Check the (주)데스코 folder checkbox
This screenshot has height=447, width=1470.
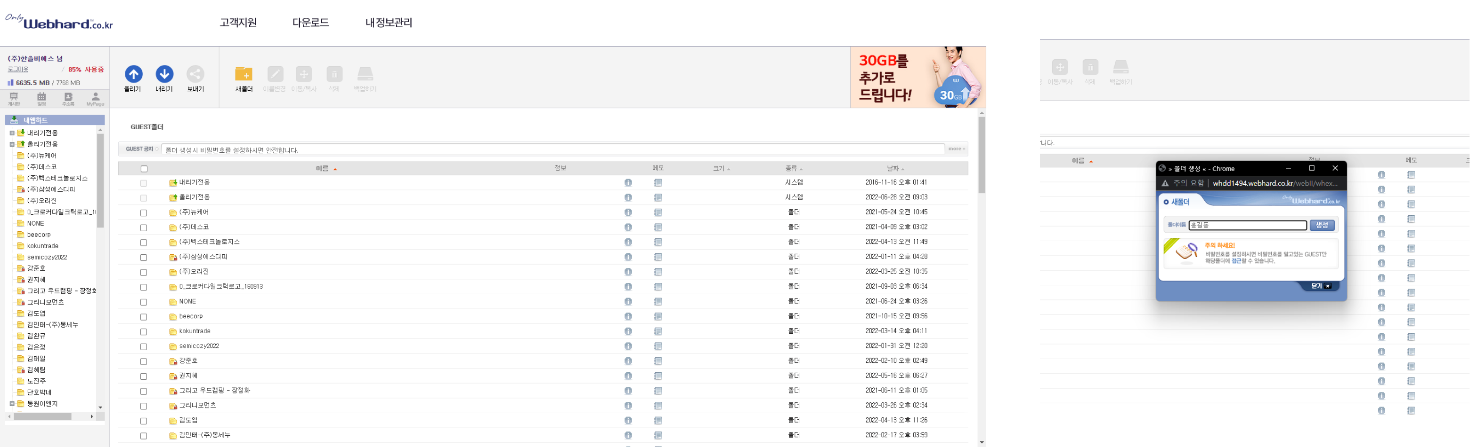coord(144,228)
